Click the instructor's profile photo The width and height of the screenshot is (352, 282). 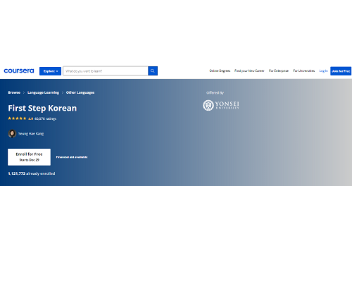(12, 133)
